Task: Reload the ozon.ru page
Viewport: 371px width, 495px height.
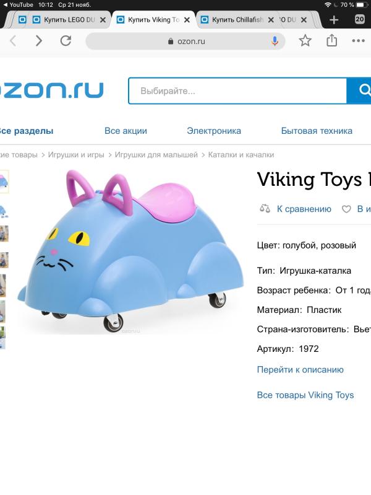Action: (66, 41)
